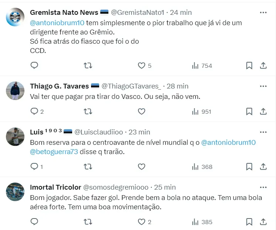
Task: Bookmark the Imortal Tricolor tweet
Action: click(249, 222)
